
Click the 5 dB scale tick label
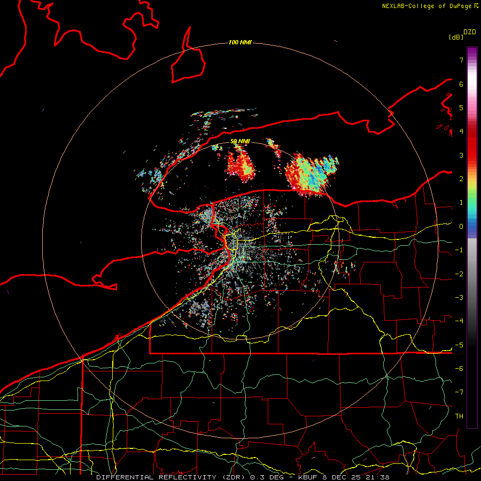pos(461,107)
